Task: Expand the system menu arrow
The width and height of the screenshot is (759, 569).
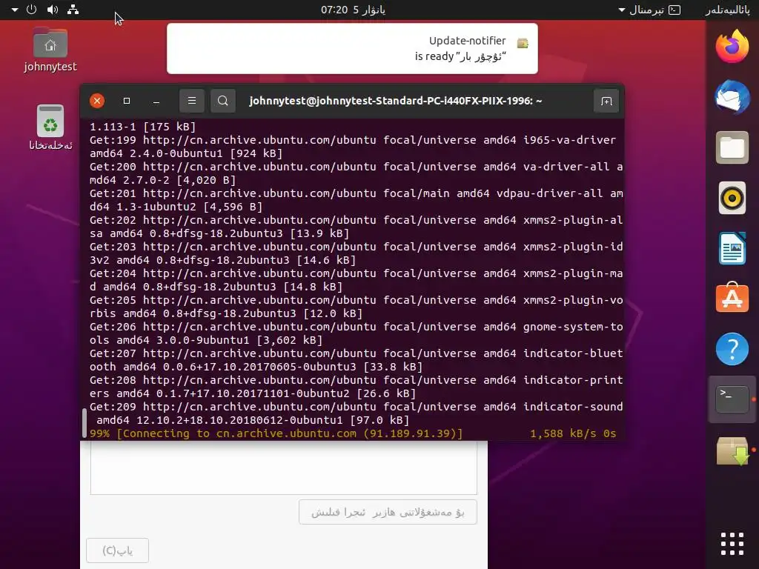Action: [15, 9]
